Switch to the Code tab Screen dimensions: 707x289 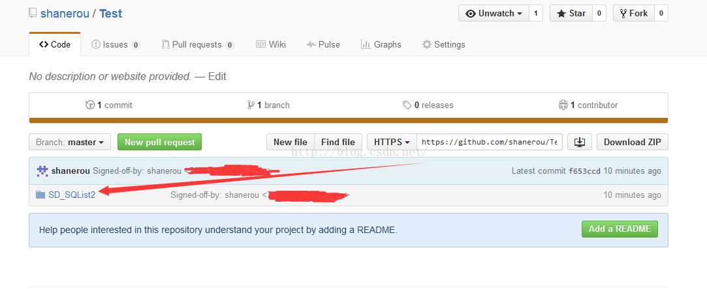(55, 44)
